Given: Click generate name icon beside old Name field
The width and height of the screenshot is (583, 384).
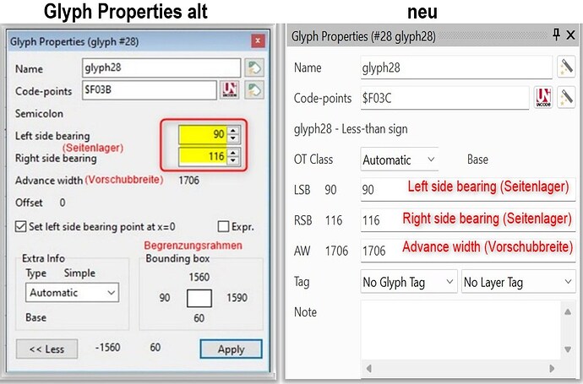Looking at the screenshot, I should click(x=253, y=68).
